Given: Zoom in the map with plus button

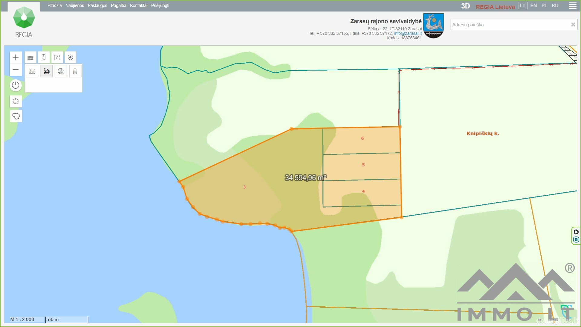Looking at the screenshot, I should pyautogui.click(x=16, y=58).
